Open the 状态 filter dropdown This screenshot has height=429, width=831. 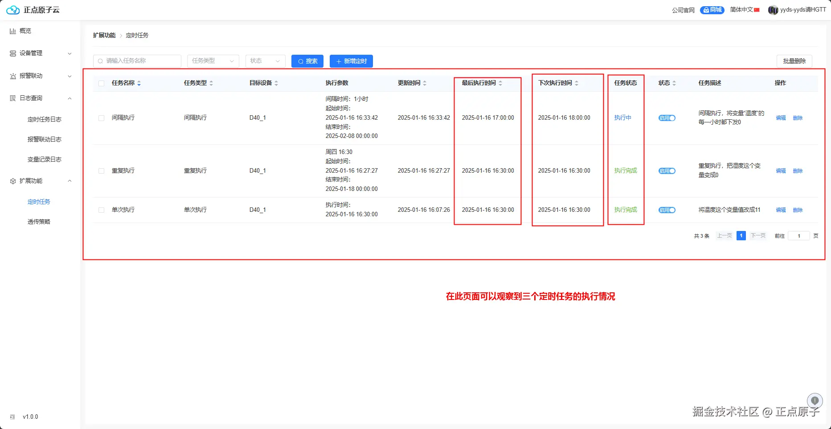(265, 61)
